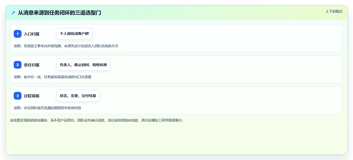This screenshot has height=160, width=353.
Task: Click the 过程留痕 heading
Action: coord(32,96)
